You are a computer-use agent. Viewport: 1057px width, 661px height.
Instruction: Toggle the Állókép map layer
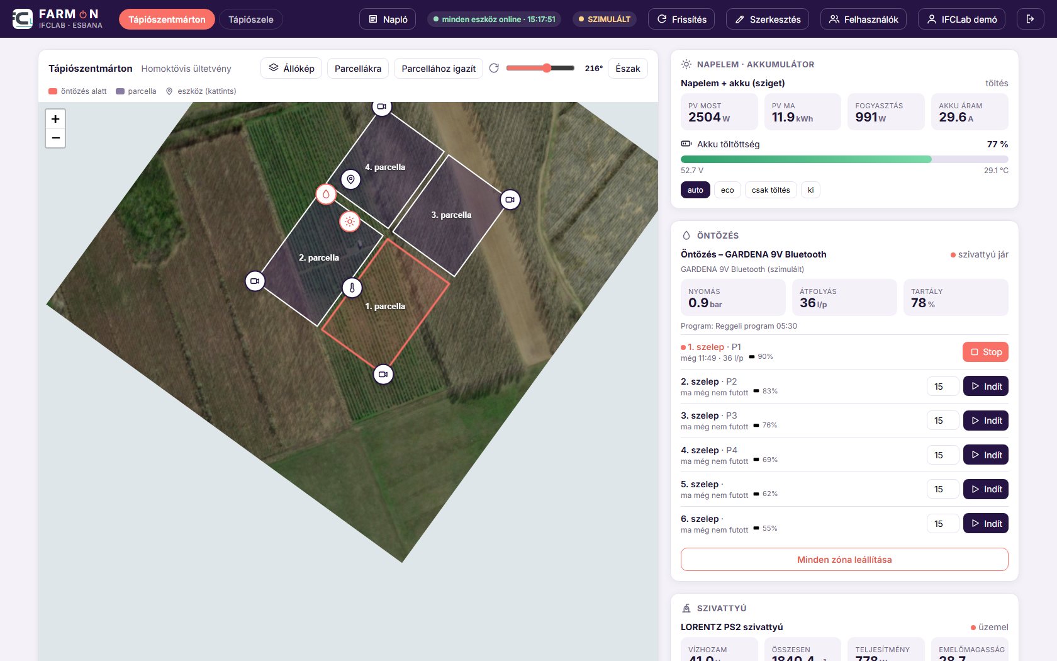coord(291,68)
